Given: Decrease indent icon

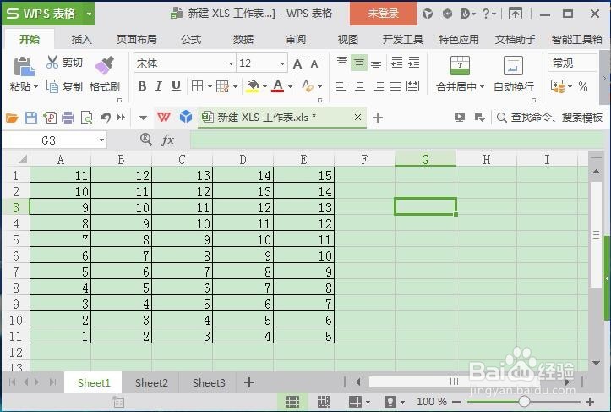Looking at the screenshot, I should click(x=396, y=63).
